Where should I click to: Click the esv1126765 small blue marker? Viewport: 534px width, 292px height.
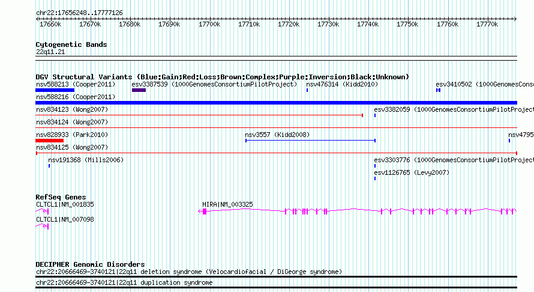tap(375, 178)
